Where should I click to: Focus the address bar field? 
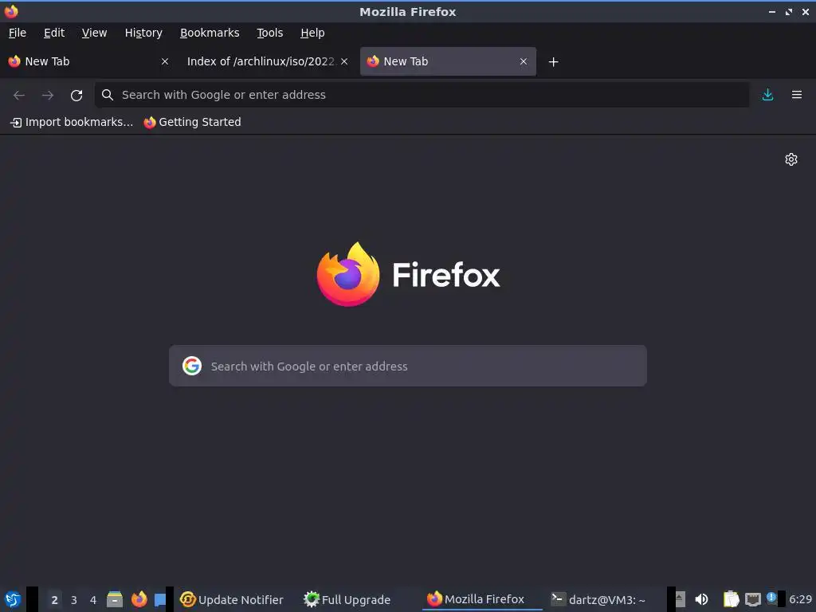click(x=422, y=95)
